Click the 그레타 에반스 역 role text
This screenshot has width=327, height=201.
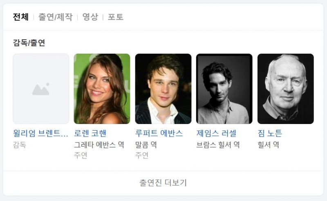tap(99, 145)
